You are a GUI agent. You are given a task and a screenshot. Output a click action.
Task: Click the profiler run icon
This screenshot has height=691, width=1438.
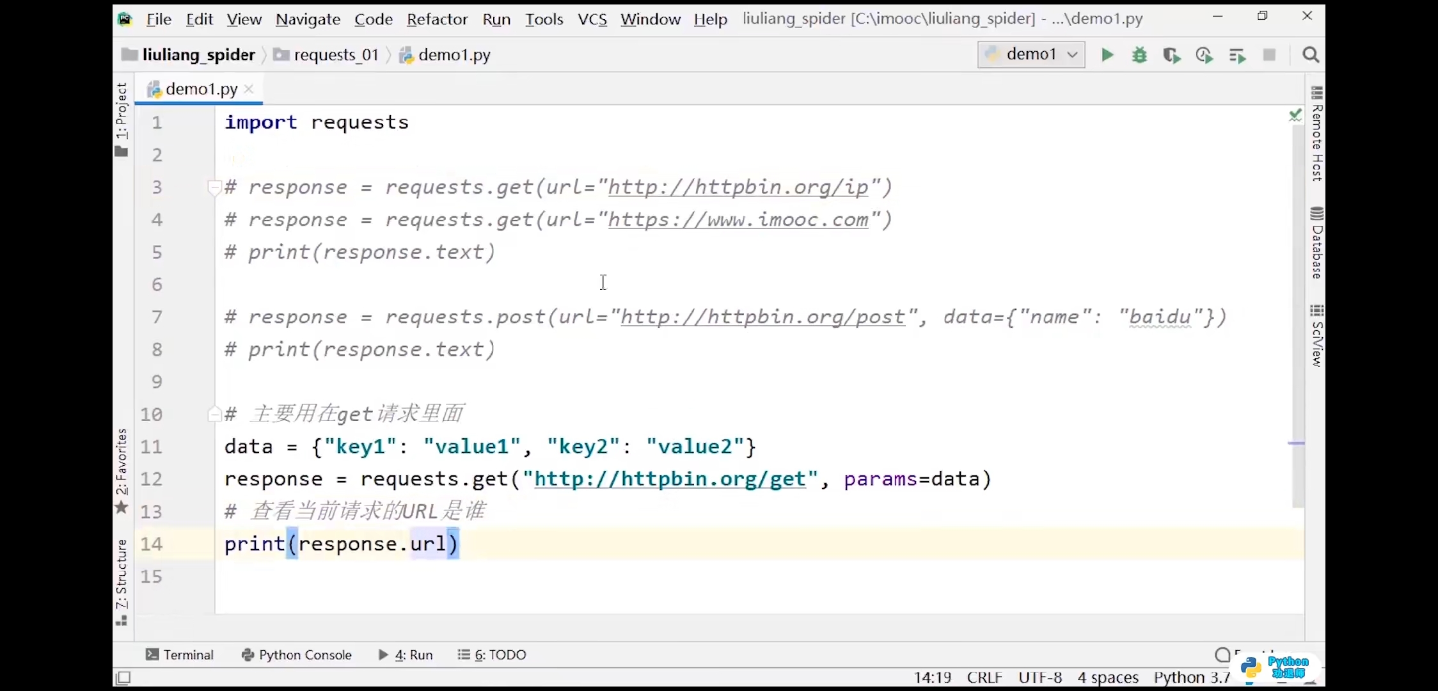[1204, 56]
